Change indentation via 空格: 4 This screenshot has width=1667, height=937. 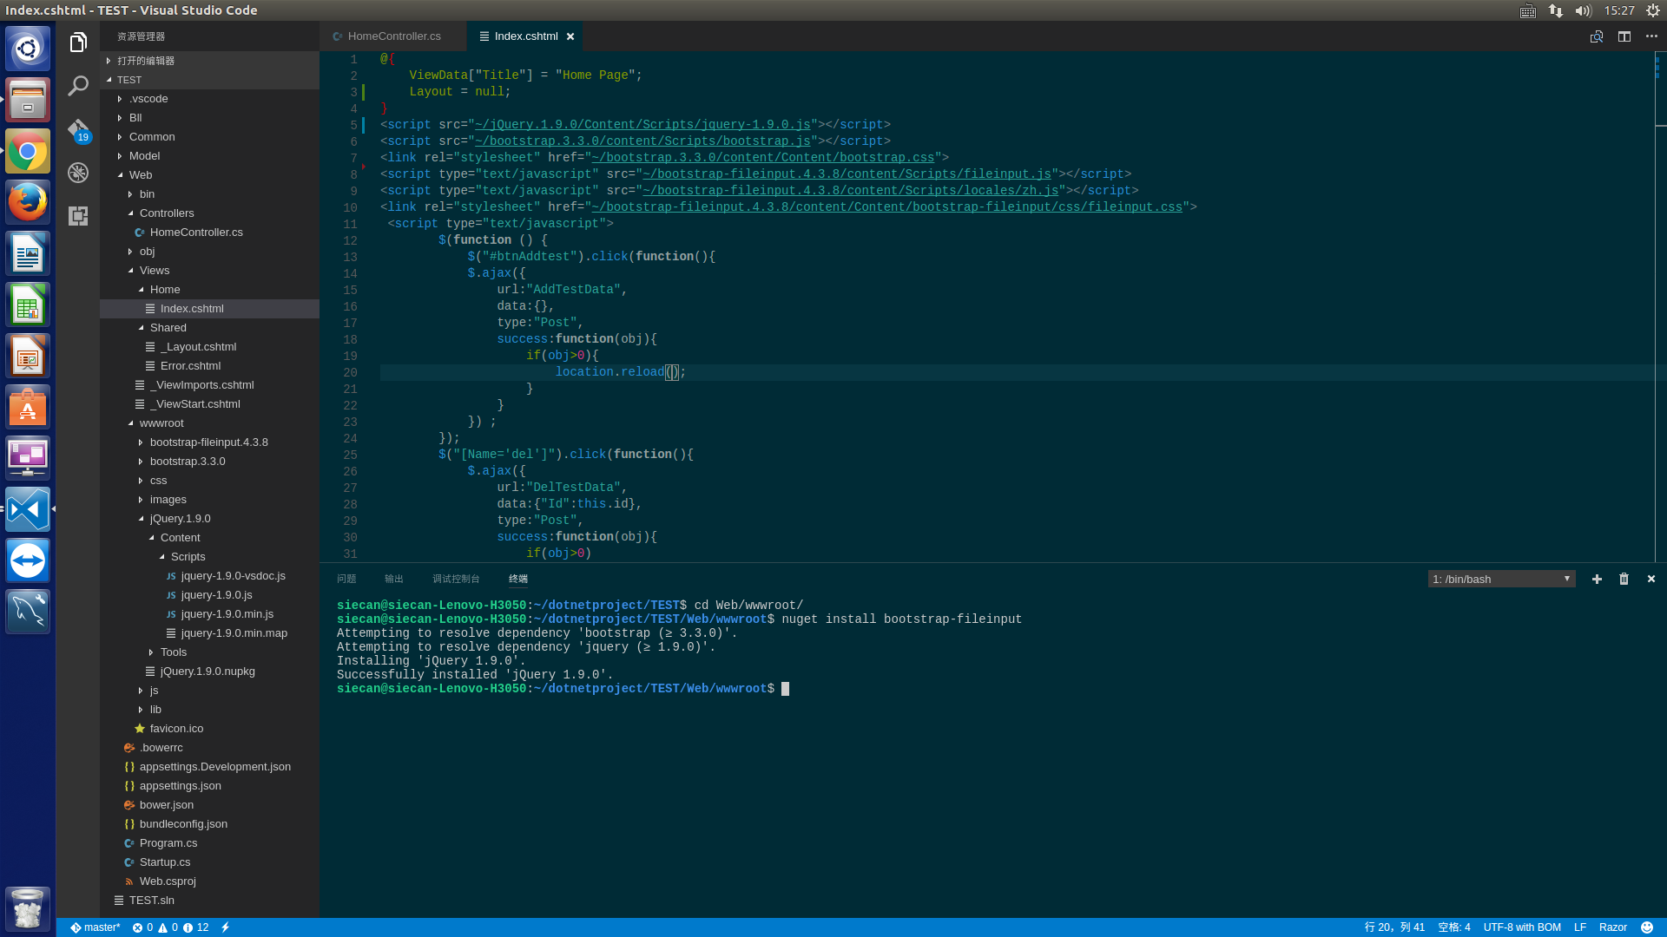tap(1454, 927)
